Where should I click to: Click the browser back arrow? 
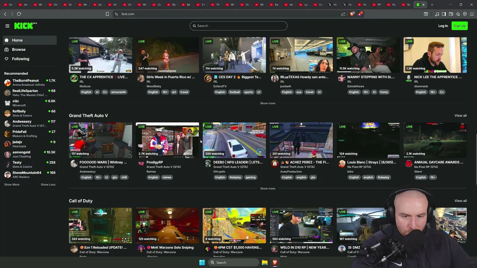5,14
